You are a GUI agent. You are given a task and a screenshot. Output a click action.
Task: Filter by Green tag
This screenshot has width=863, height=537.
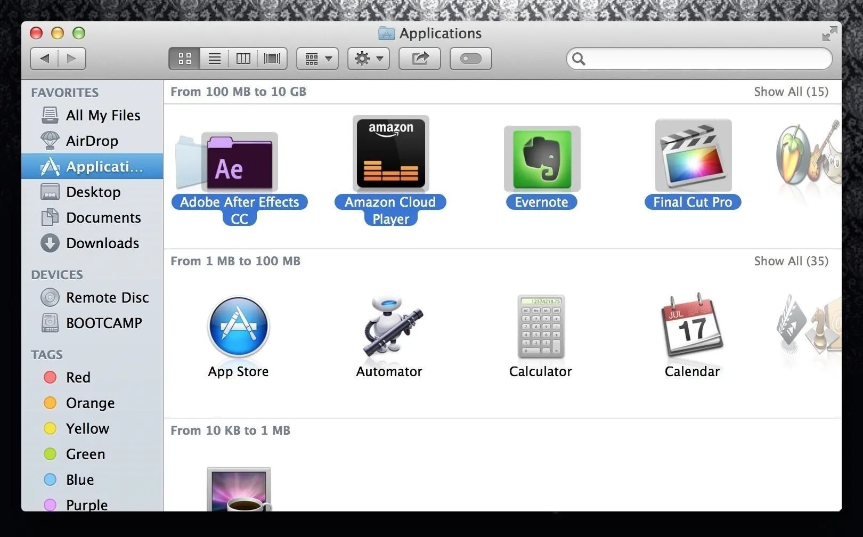click(92, 454)
